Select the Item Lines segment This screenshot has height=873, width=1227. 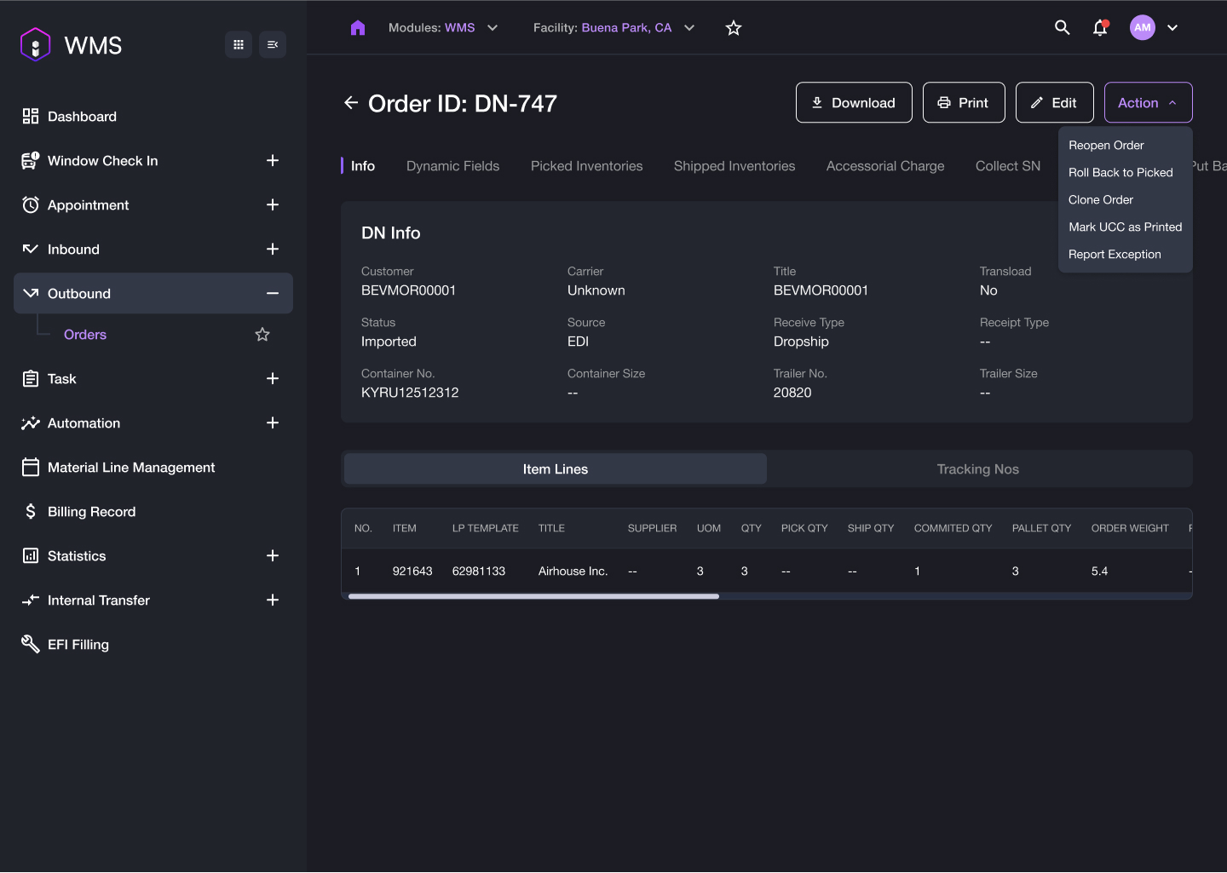(x=556, y=469)
